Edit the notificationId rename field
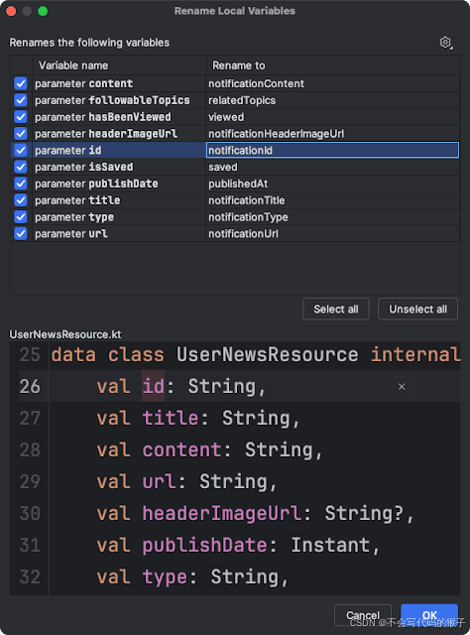The width and height of the screenshot is (470, 635). 332,150
